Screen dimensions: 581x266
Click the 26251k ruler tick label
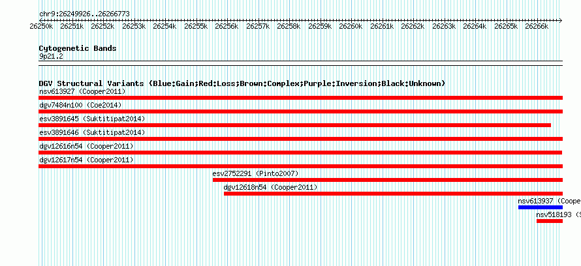point(71,26)
